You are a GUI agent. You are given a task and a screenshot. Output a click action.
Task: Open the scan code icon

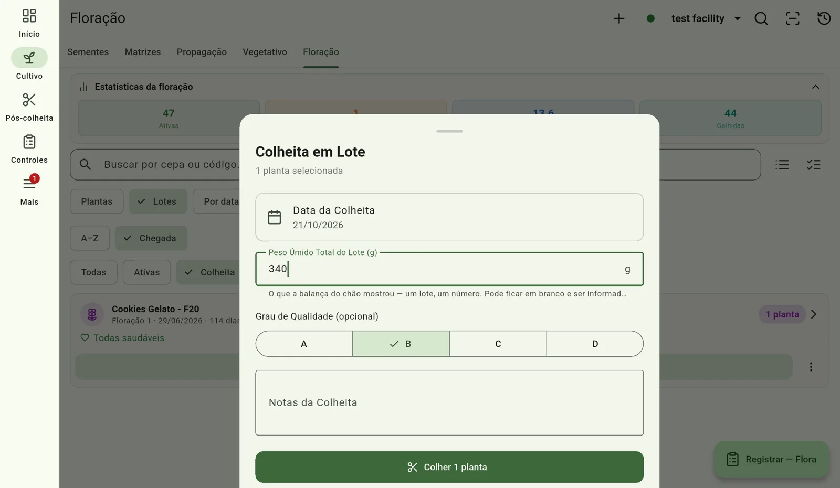[793, 18]
